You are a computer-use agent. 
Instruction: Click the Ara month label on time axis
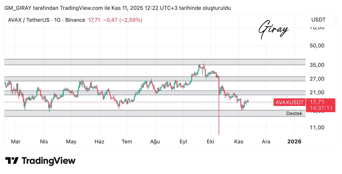pos(266,142)
